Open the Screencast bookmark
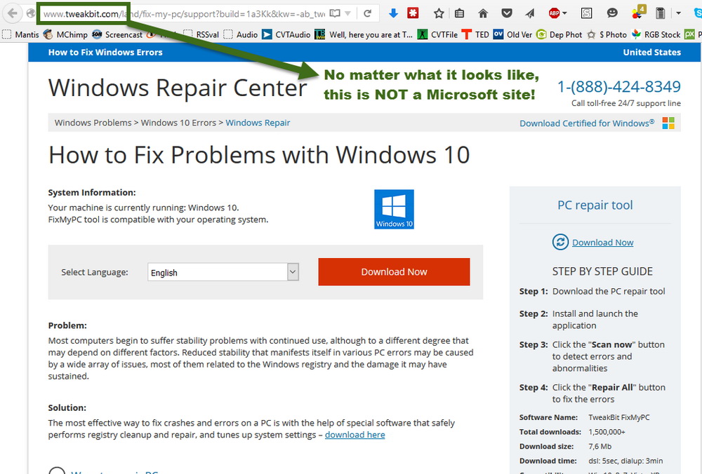The height and width of the screenshot is (474, 702). 117,34
